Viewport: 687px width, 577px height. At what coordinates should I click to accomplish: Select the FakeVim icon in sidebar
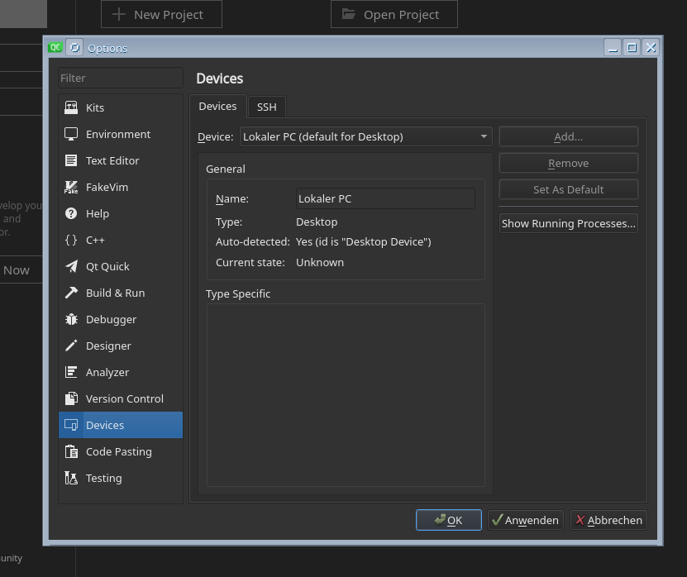pos(71,187)
